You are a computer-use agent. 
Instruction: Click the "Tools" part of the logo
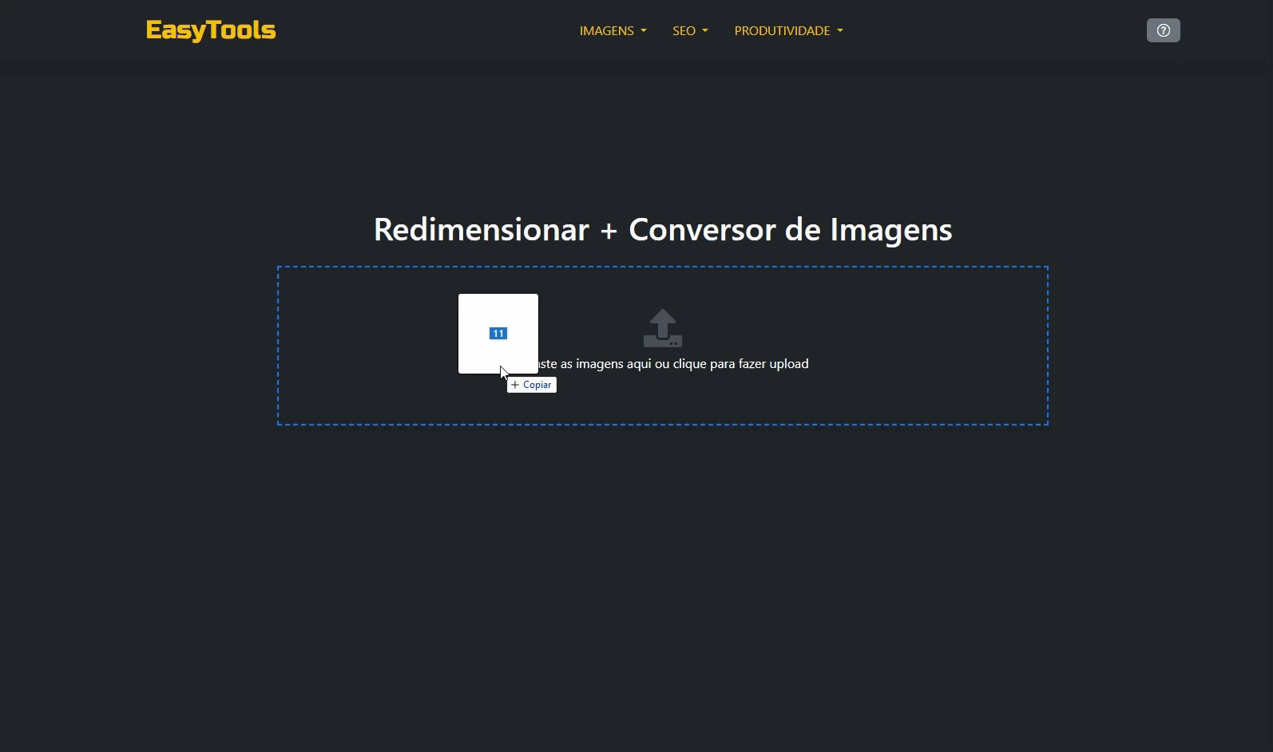[242, 30]
